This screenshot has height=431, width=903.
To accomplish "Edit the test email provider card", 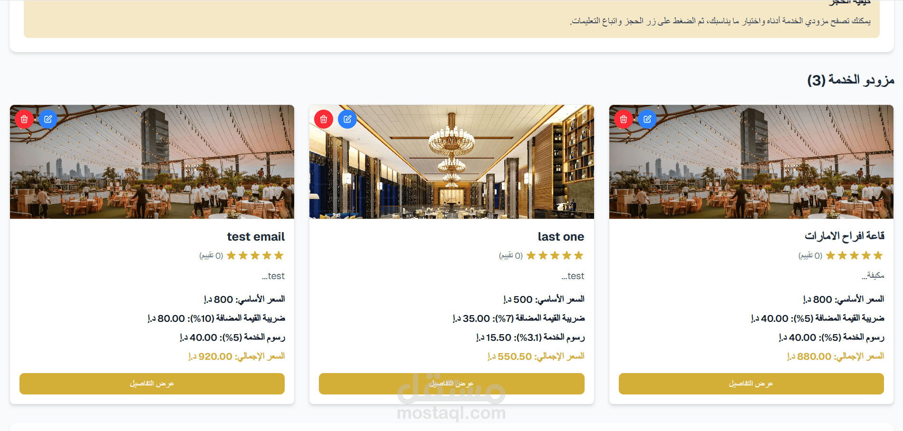I will pyautogui.click(x=48, y=119).
